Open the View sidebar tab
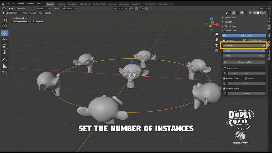The height and width of the screenshot is (153, 272). click(269, 35)
